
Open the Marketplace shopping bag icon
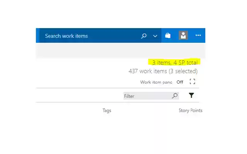(x=168, y=35)
